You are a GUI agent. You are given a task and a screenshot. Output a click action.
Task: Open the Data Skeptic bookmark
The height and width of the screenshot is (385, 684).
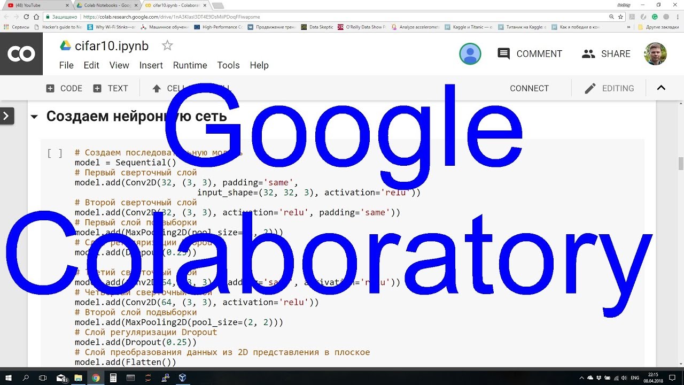click(317, 27)
